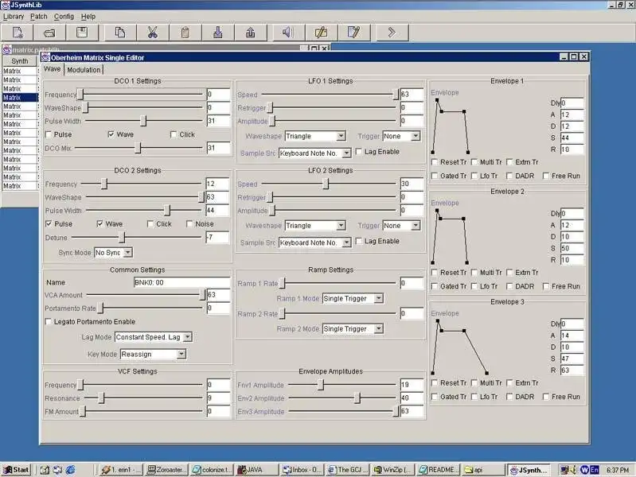The width and height of the screenshot is (636, 477).
Task: Click the DCO 1 Pulse Width slider
Action: click(144, 121)
